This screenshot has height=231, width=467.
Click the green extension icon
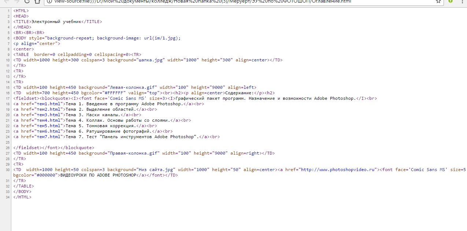450,1
